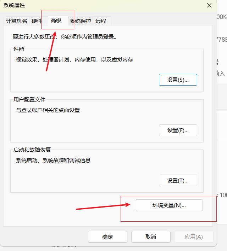
Task: Click text 系统启动、系统故障和调试信息
Action: (x=53, y=160)
